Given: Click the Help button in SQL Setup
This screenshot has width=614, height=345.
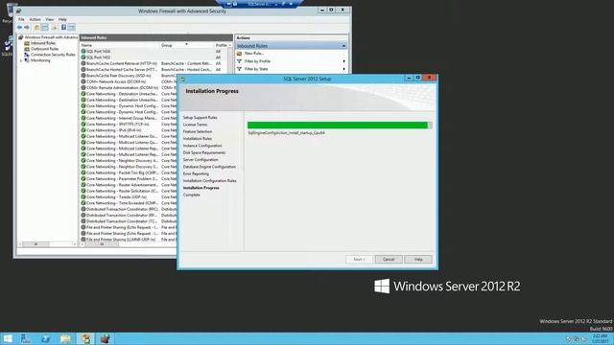Looking at the screenshot, I should [418, 260].
